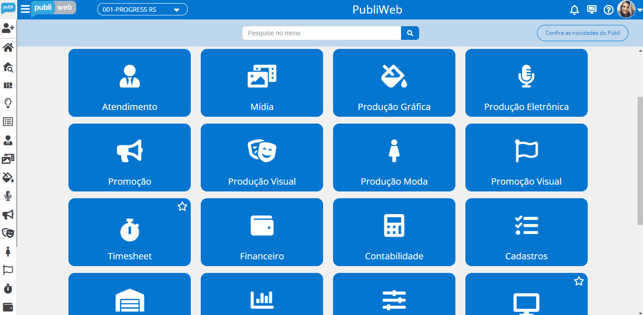Open the Mídia module tile
This screenshot has height=315, width=643.
pos(262,83)
